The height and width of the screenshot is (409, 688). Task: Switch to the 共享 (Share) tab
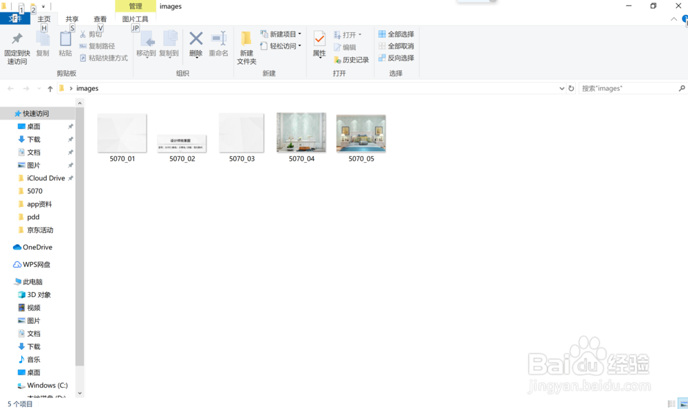72,19
